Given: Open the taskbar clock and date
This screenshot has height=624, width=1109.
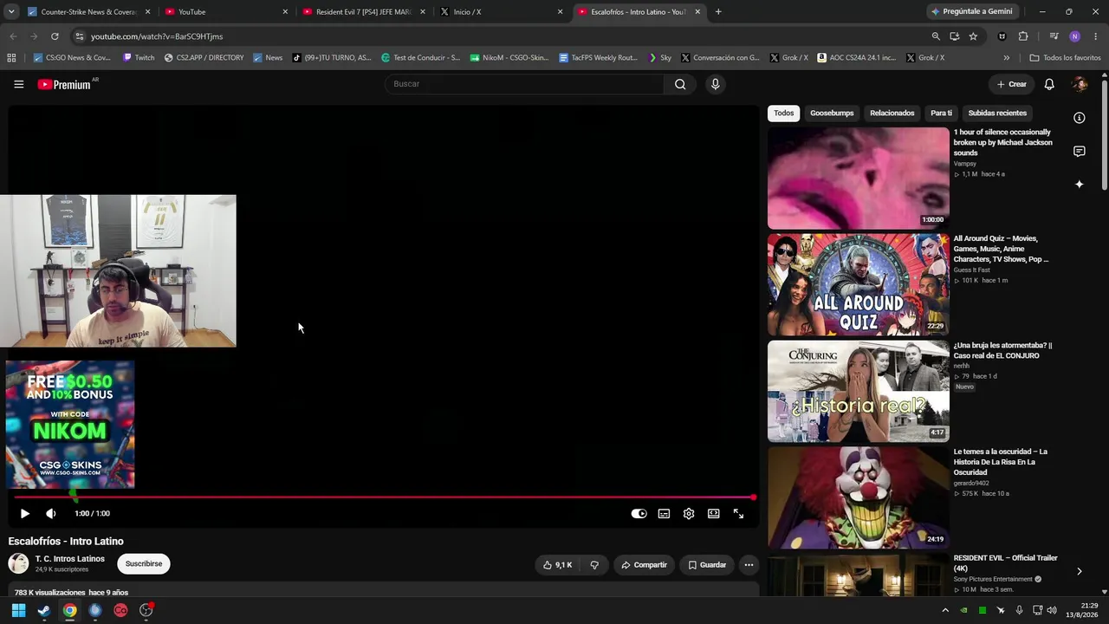Looking at the screenshot, I should coord(1082,610).
